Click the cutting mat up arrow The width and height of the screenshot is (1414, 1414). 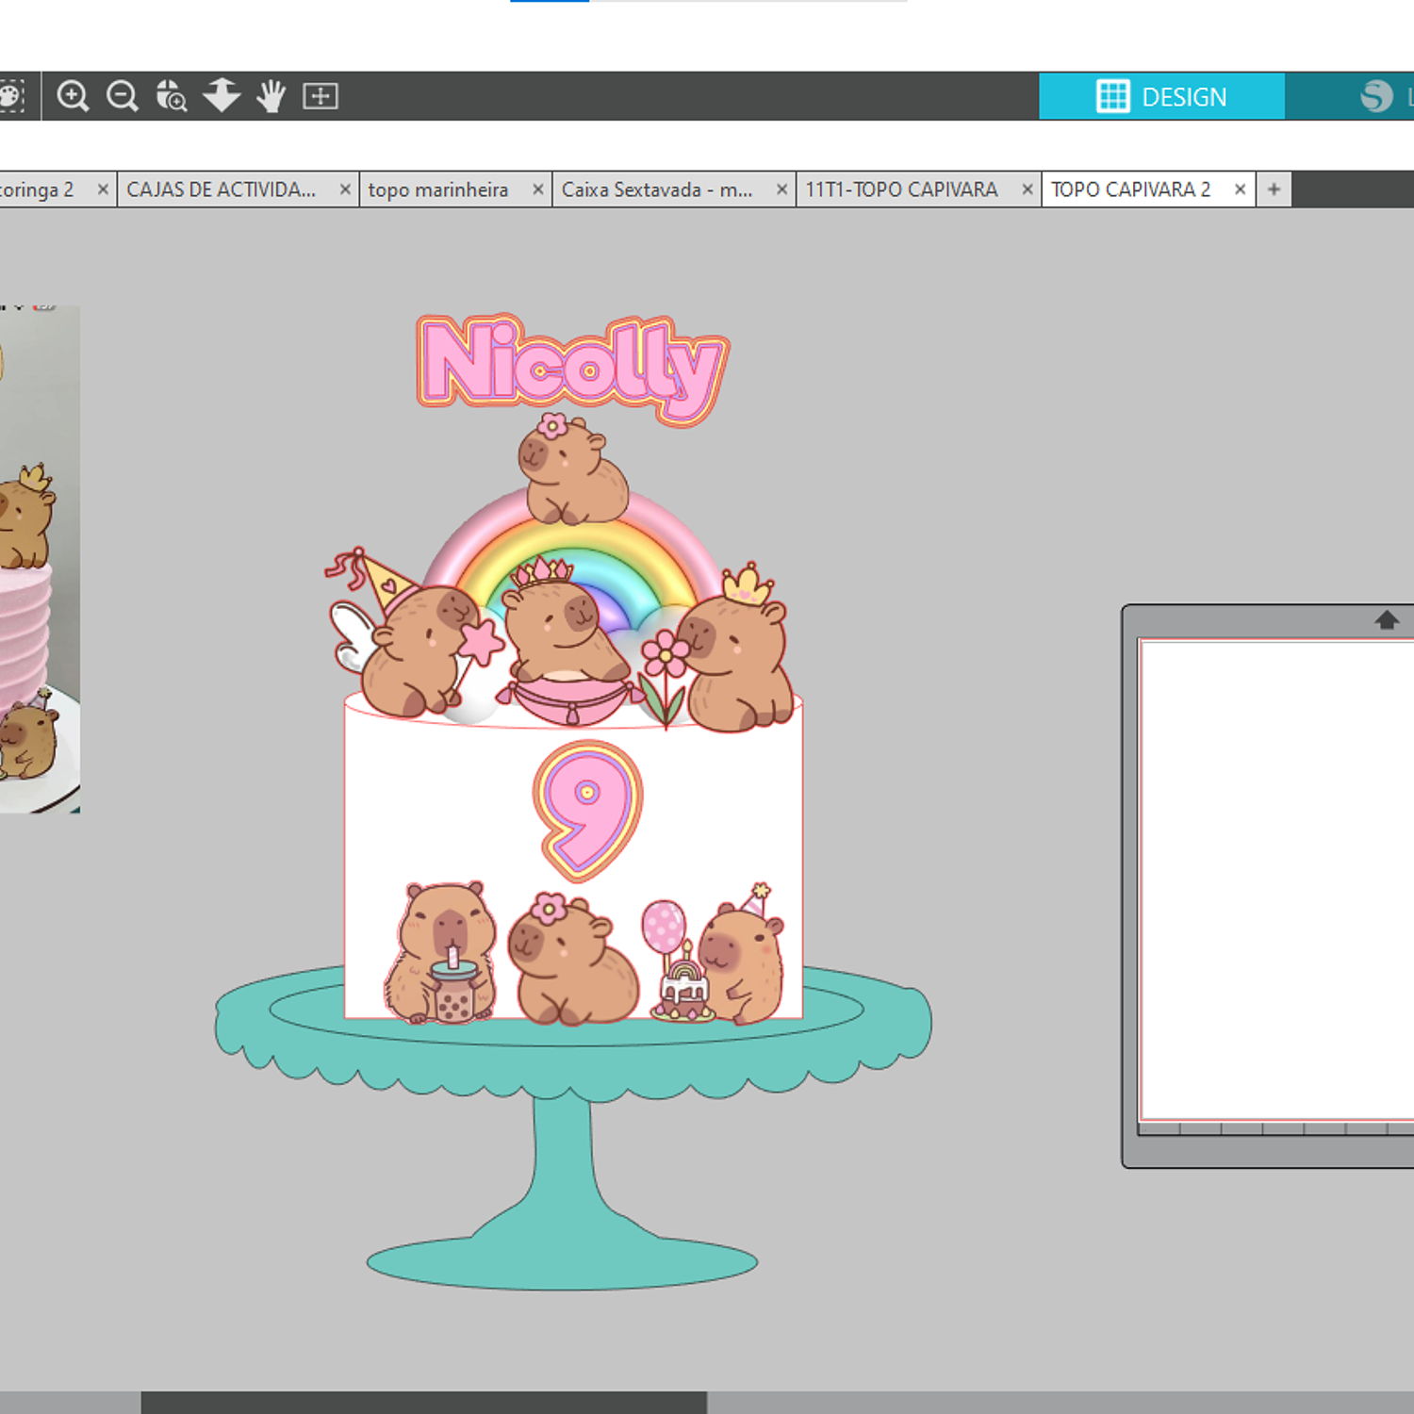click(1386, 620)
